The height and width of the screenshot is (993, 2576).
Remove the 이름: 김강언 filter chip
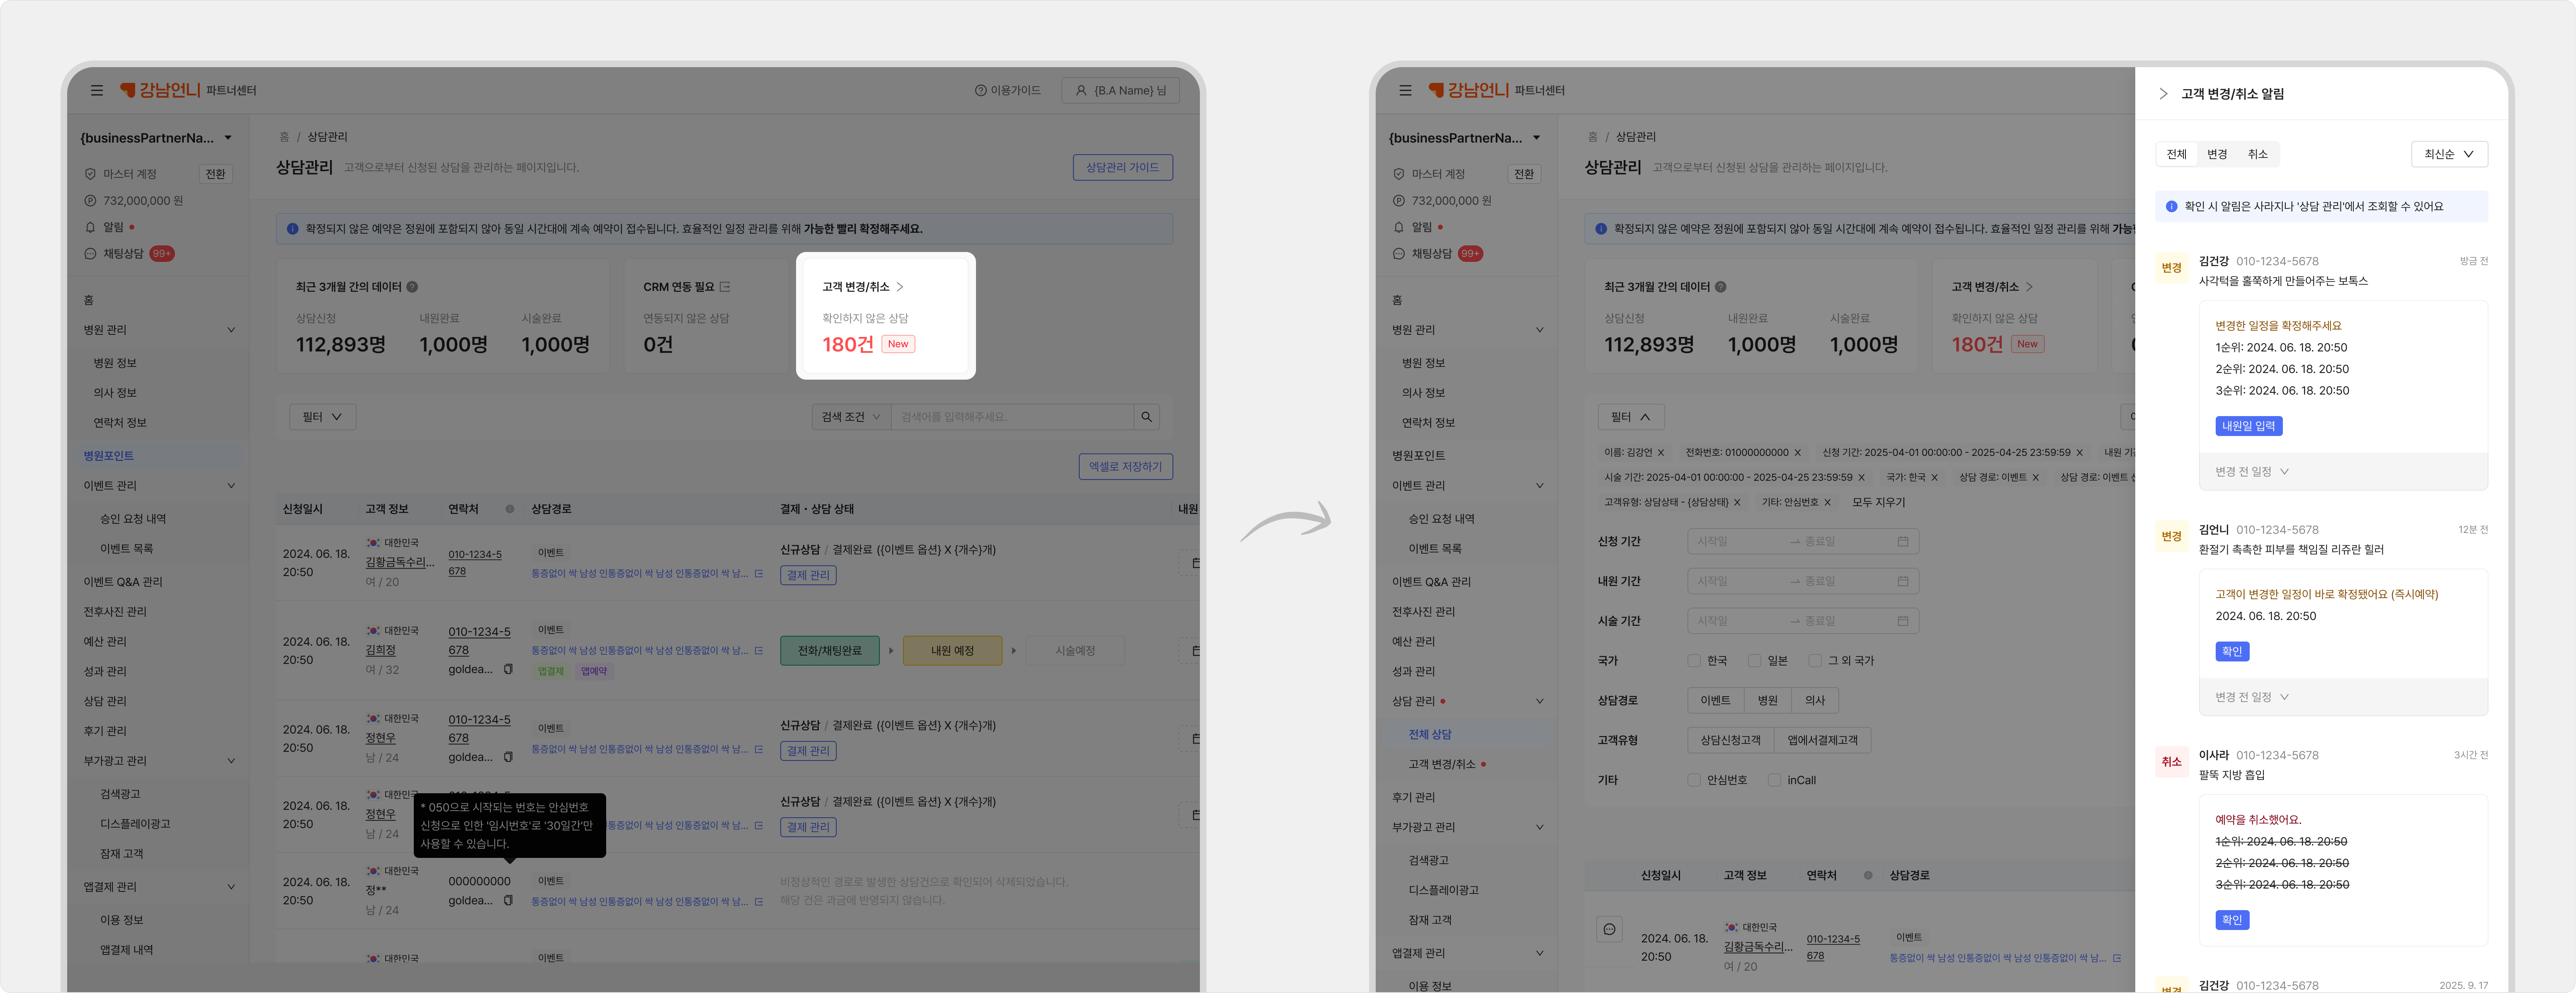1661,453
